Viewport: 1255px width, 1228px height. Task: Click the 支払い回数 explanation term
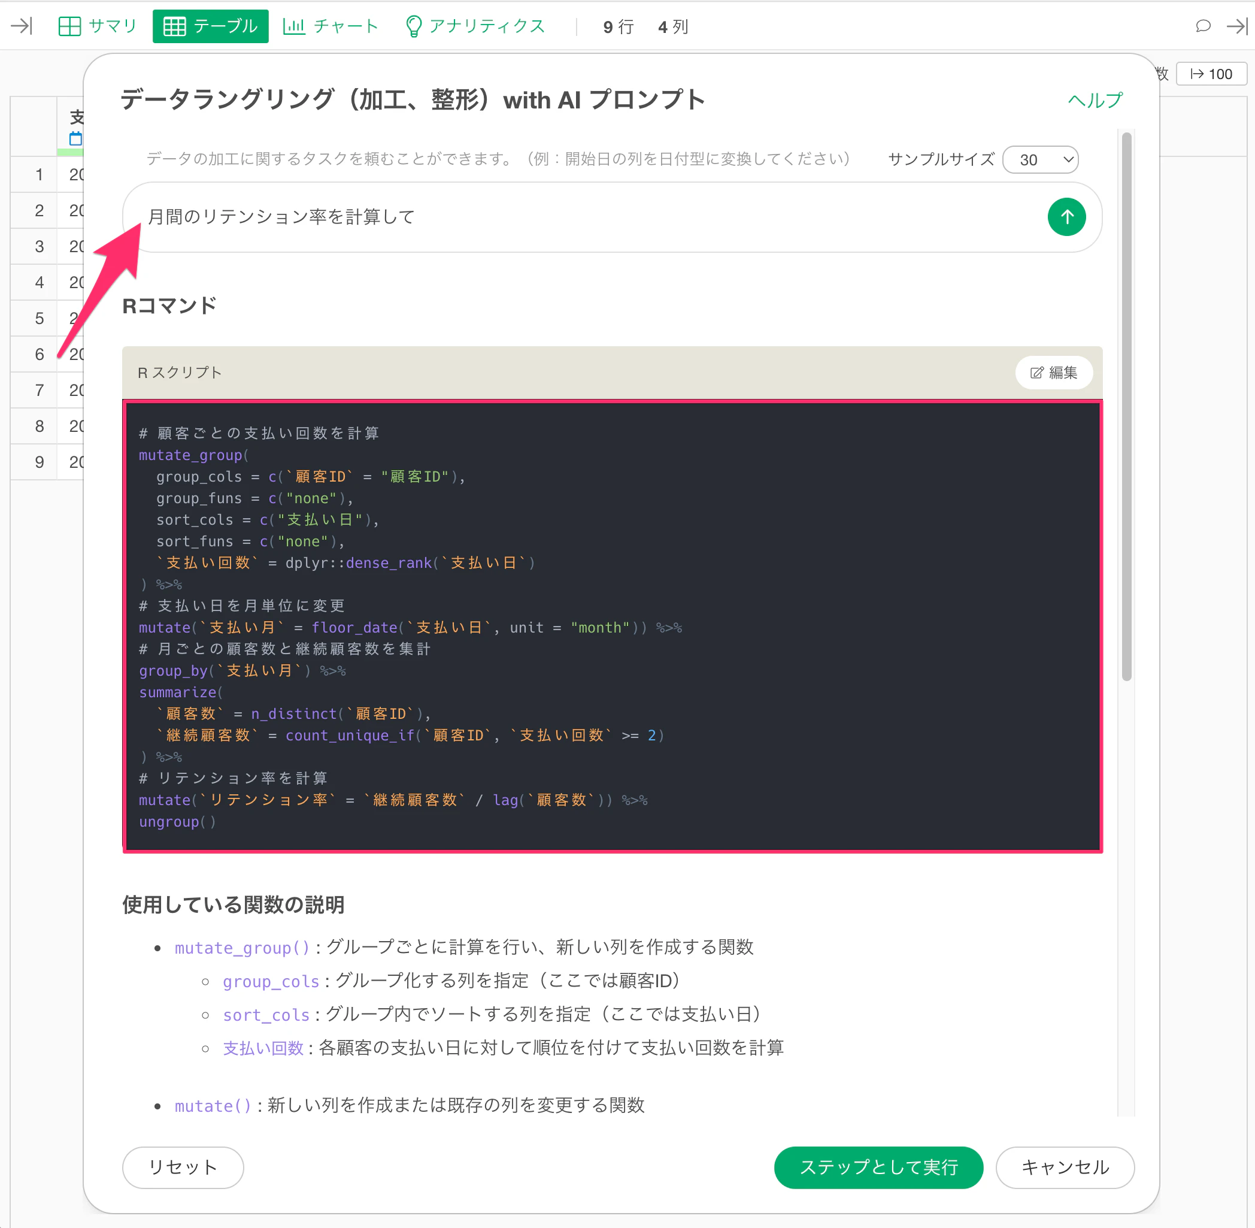pyautogui.click(x=263, y=1048)
